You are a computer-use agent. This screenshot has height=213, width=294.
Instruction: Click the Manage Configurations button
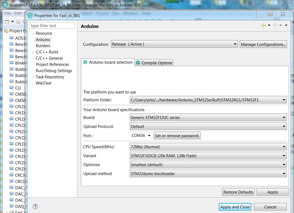pos(263,44)
